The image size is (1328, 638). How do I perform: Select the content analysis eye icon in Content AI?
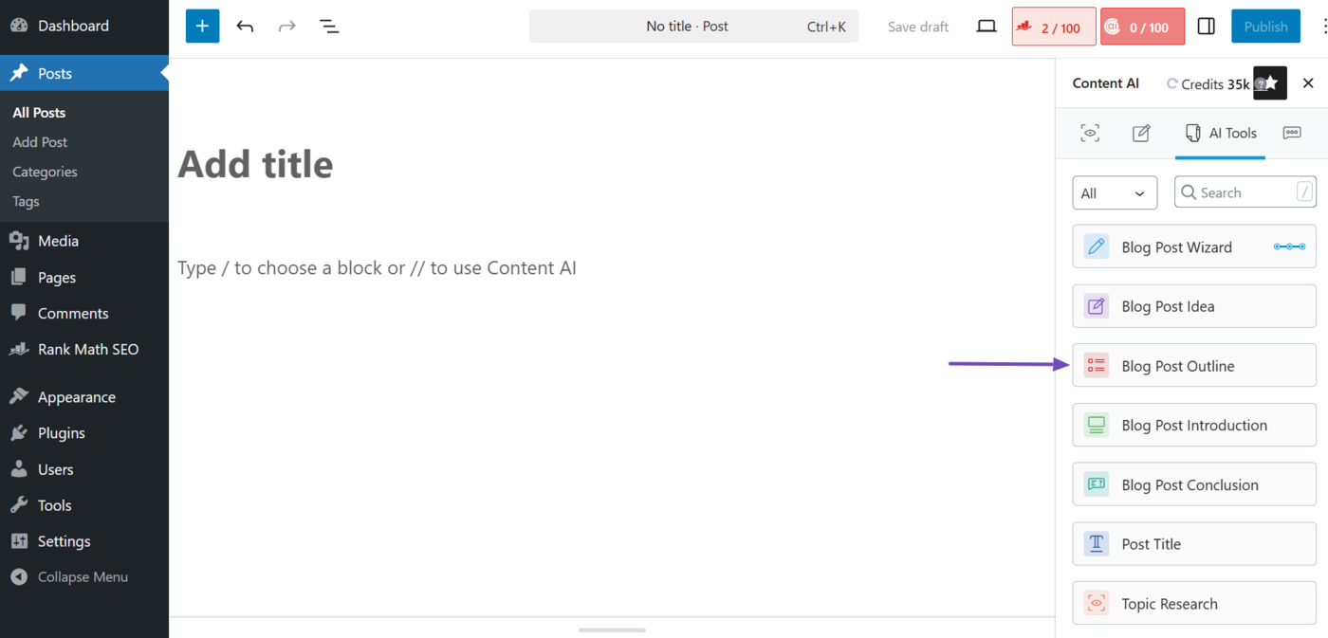[1089, 133]
